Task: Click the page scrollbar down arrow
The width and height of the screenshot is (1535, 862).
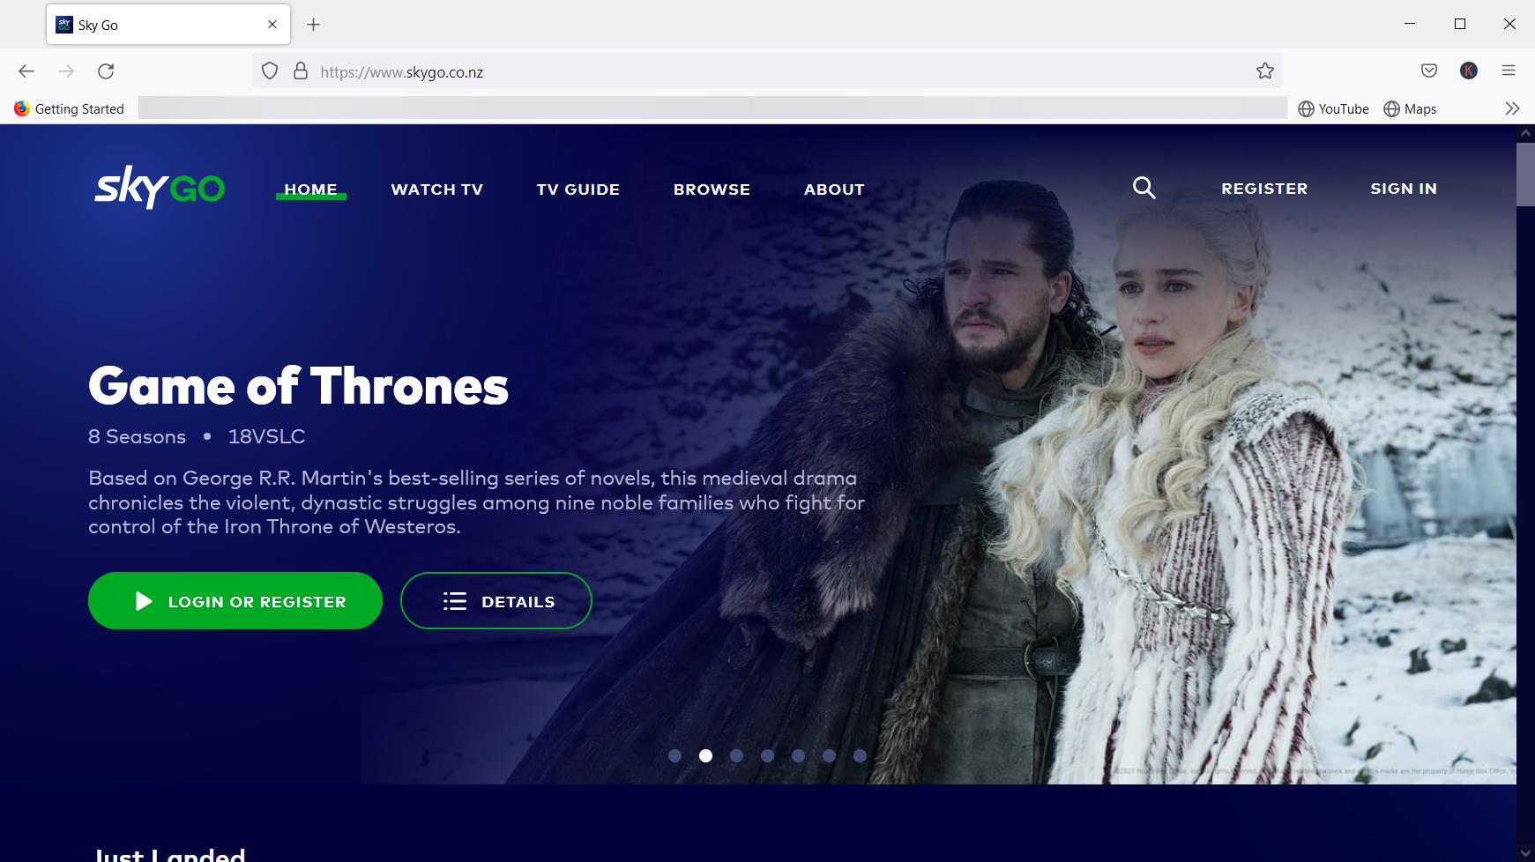Action: pyautogui.click(x=1525, y=852)
